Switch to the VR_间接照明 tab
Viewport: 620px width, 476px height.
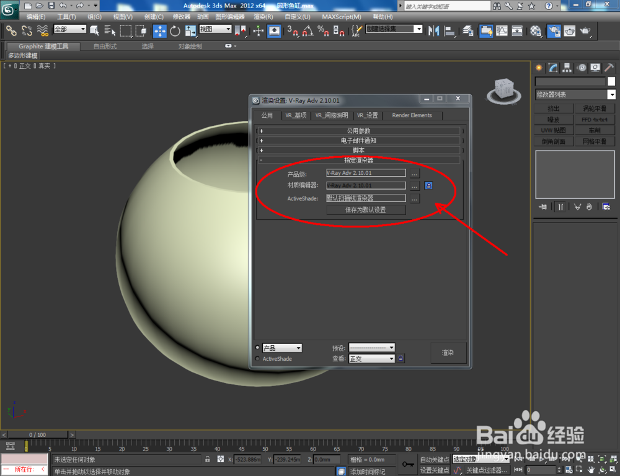tap(331, 115)
